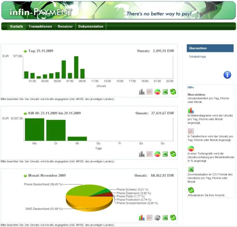Screen dimensions: 237x227
Task: Click the Phone Deutschland (36,45 %) label
Action: pos(43,184)
